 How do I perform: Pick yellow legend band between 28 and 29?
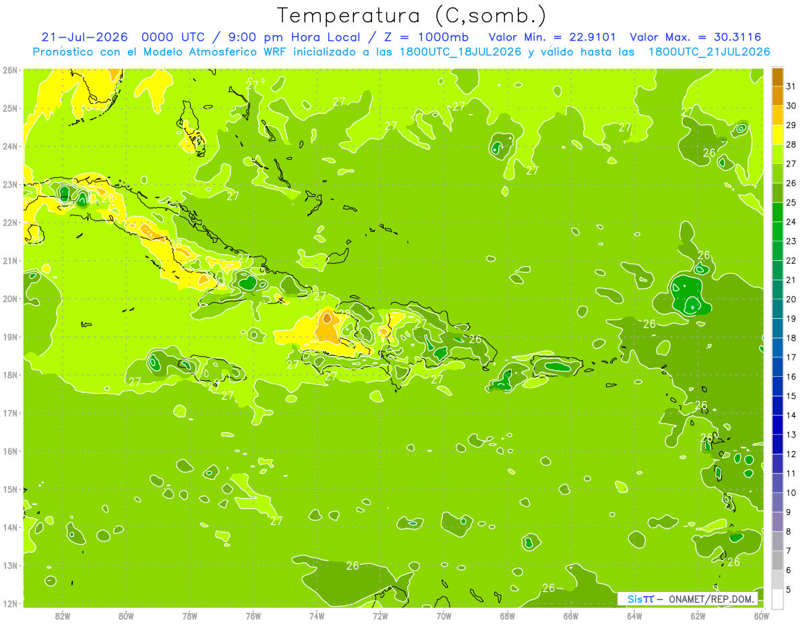click(x=778, y=135)
